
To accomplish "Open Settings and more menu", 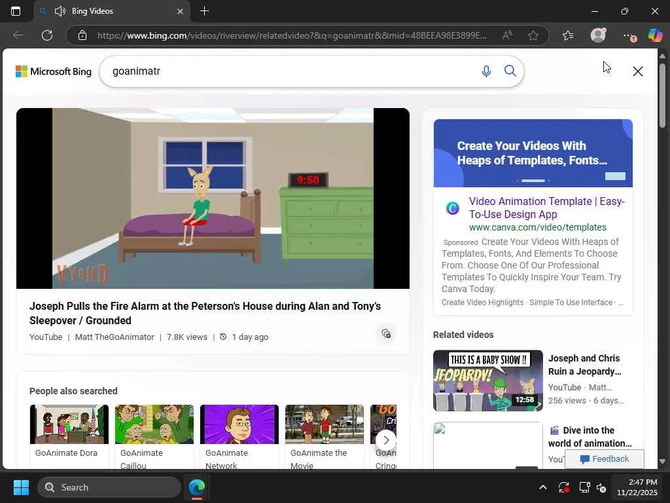I will coord(629,36).
